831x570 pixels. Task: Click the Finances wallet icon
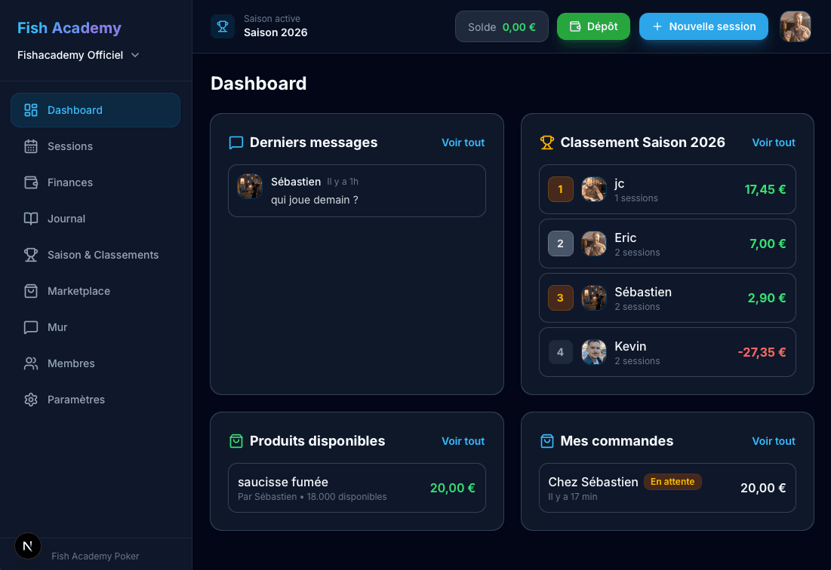point(31,182)
